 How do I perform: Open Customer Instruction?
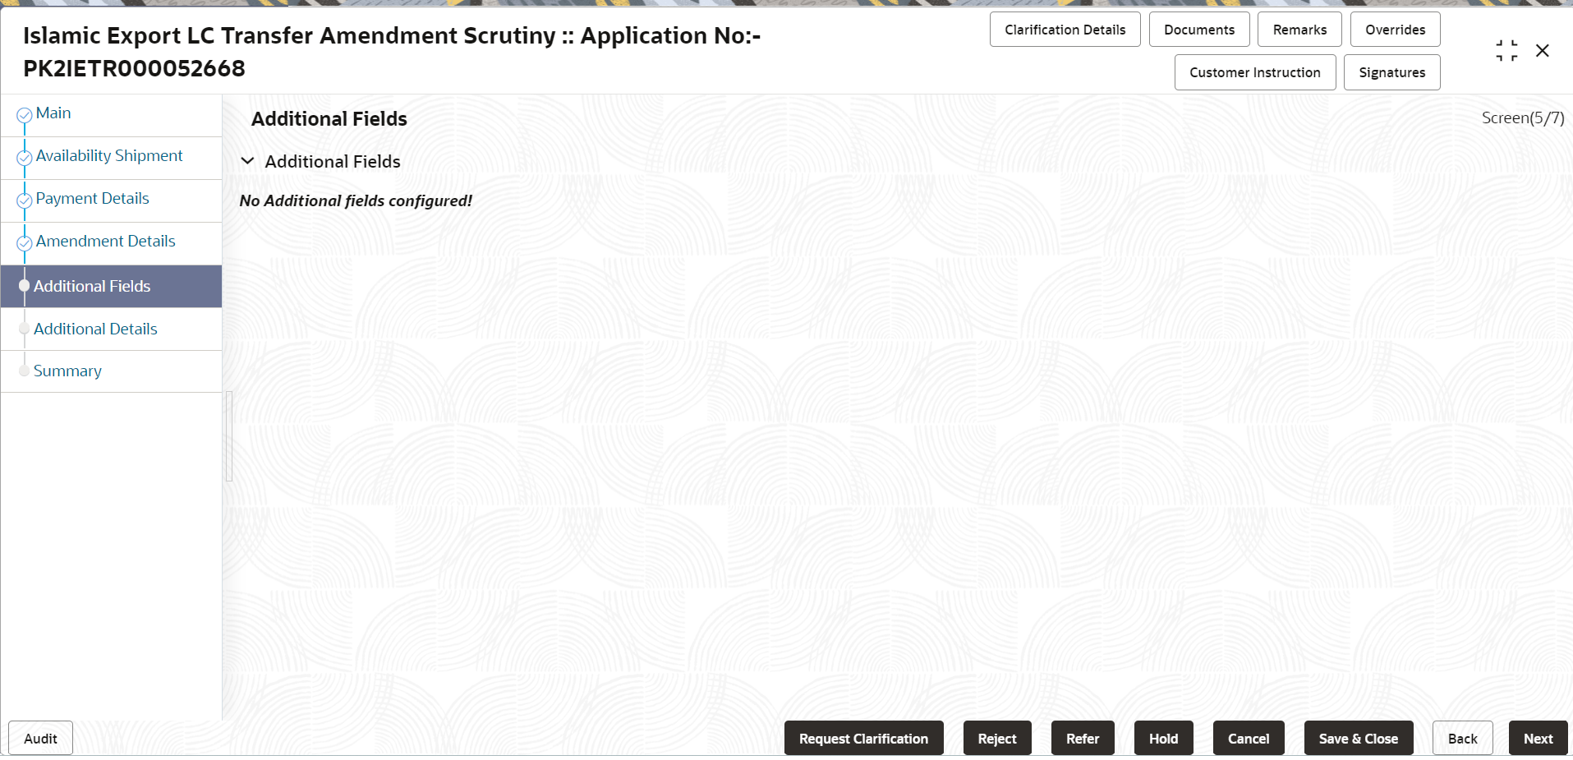pyautogui.click(x=1254, y=72)
